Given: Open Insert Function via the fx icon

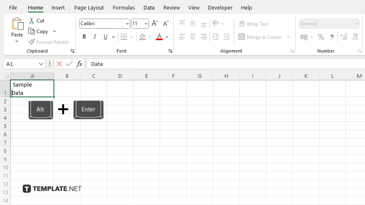Looking at the screenshot, I should (x=79, y=64).
